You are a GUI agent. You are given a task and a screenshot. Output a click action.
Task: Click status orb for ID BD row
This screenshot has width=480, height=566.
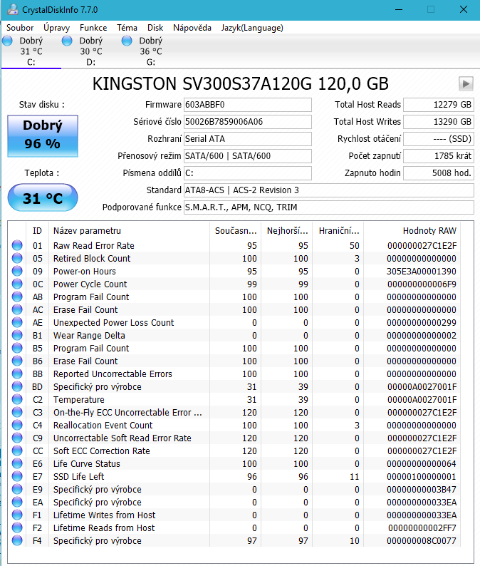17,386
